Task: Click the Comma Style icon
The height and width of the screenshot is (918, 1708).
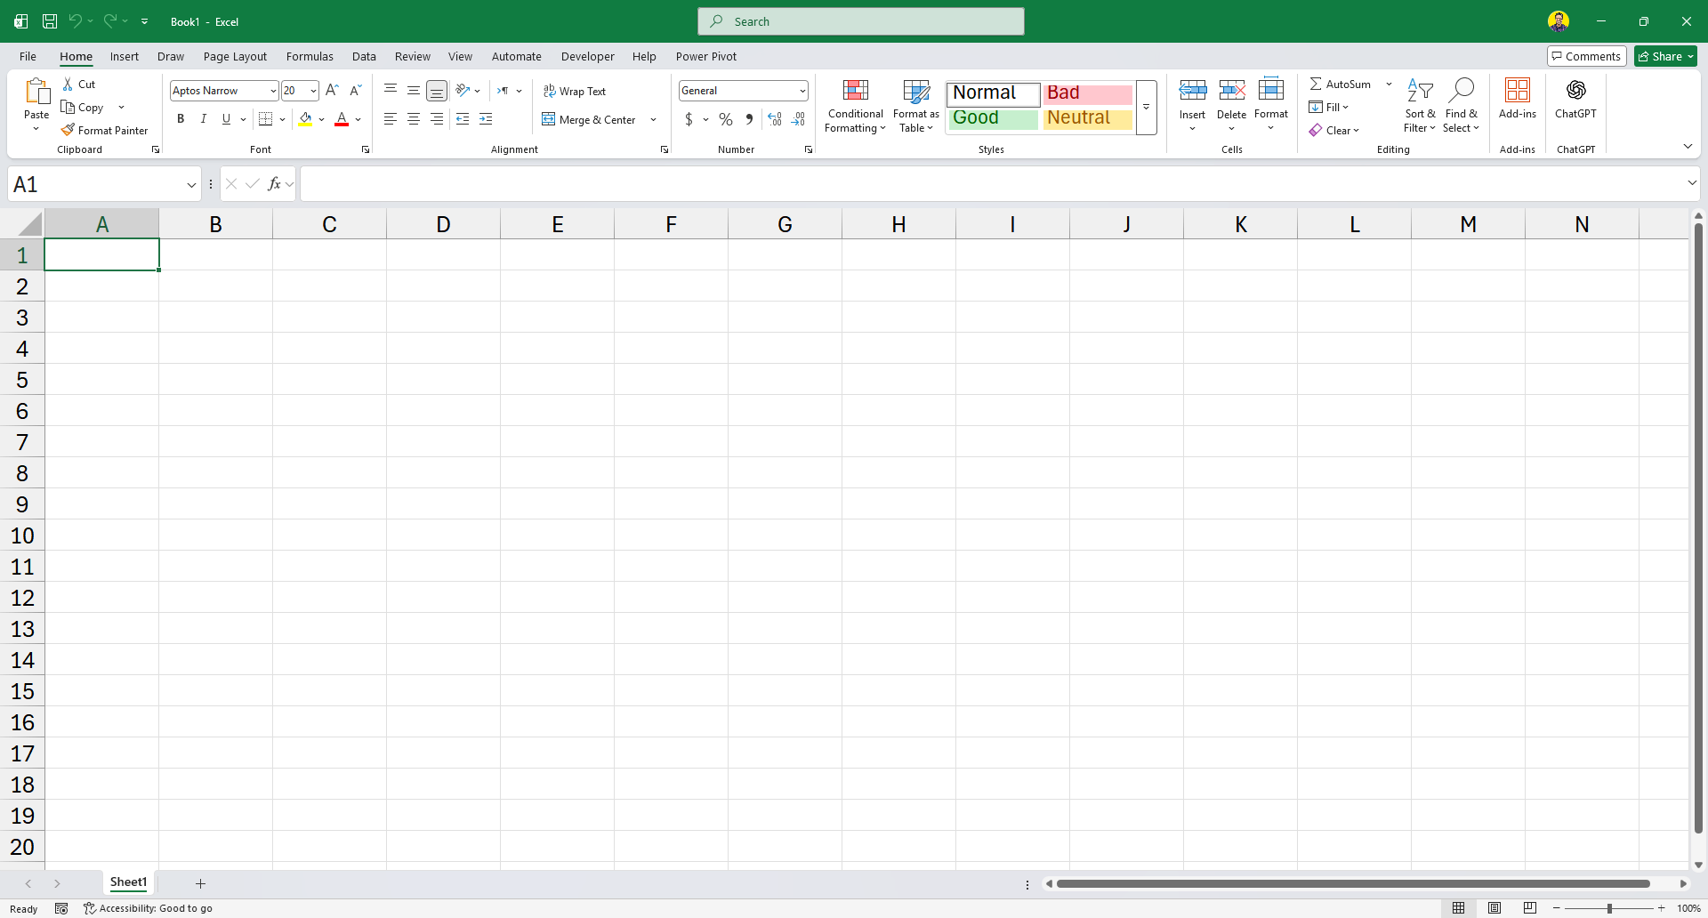Action: point(749,119)
